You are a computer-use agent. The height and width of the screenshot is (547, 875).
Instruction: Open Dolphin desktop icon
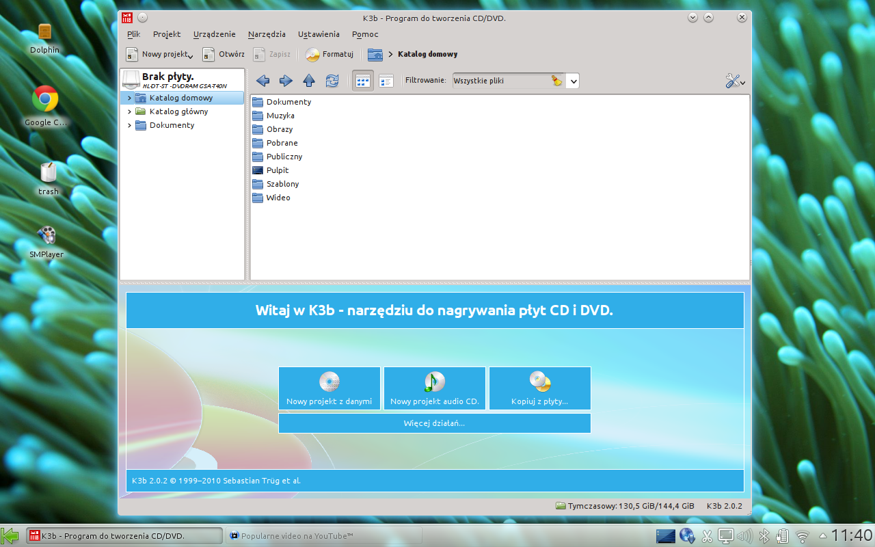[45, 38]
